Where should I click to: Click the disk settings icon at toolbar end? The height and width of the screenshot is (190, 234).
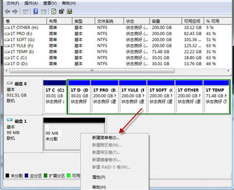pos(69,12)
